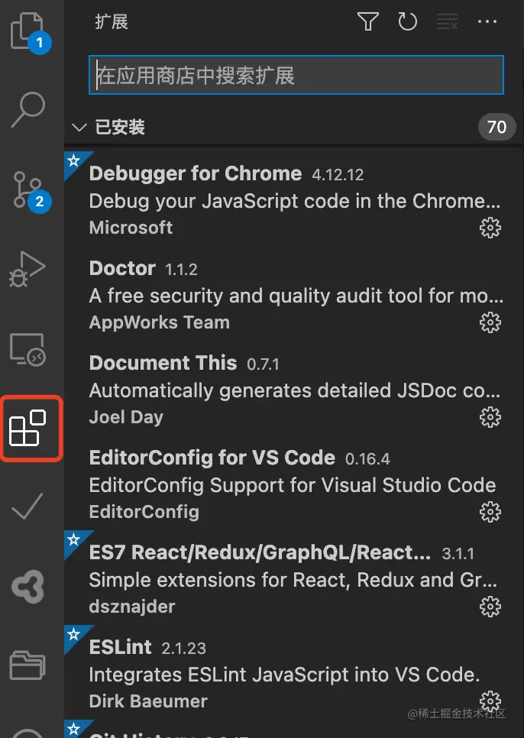Open the Source Control view
Image resolution: width=524 pixels, height=738 pixels.
29,189
